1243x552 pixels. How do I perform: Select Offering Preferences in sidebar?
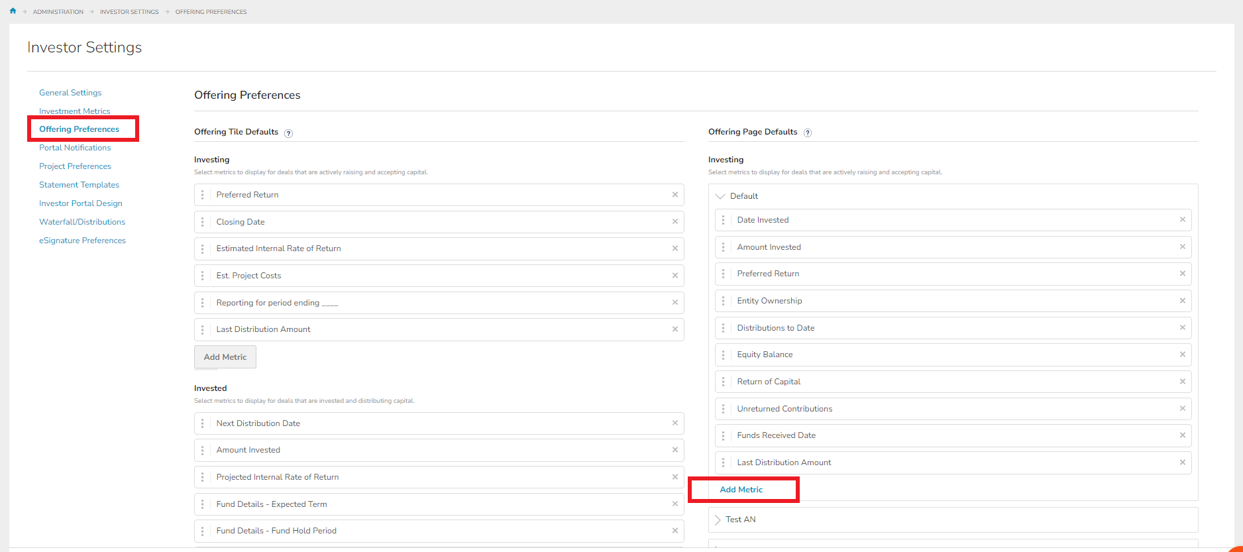80,129
